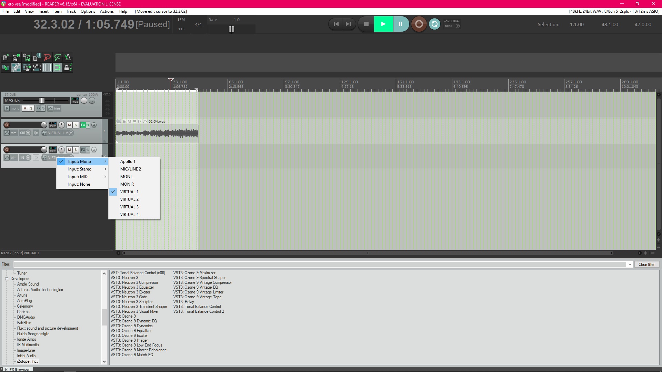Mute track 1

(x=69, y=125)
